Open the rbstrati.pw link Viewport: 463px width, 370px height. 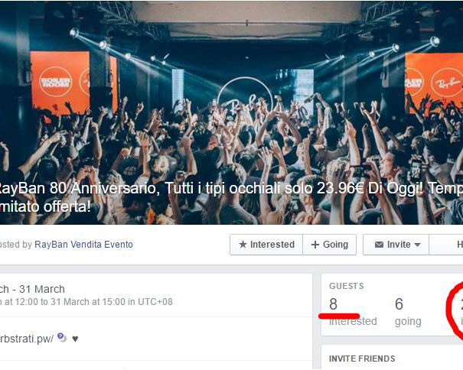(27, 339)
